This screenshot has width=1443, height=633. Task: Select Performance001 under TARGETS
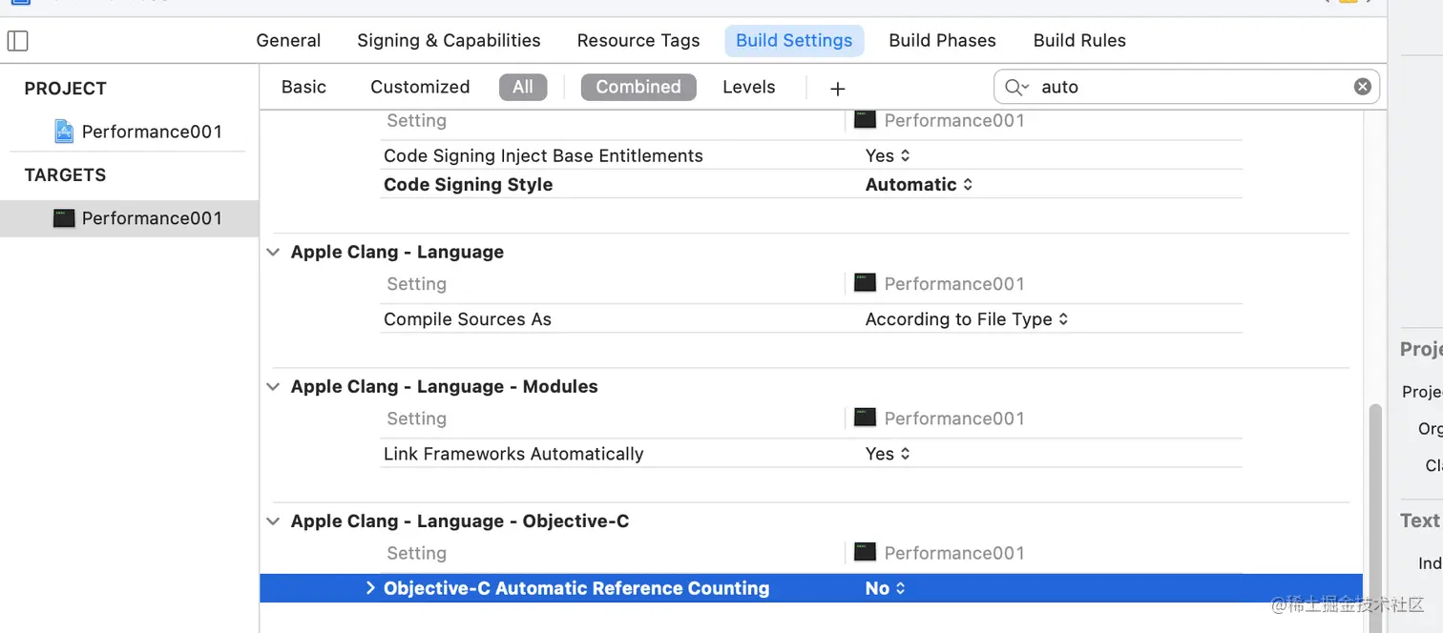129,218
